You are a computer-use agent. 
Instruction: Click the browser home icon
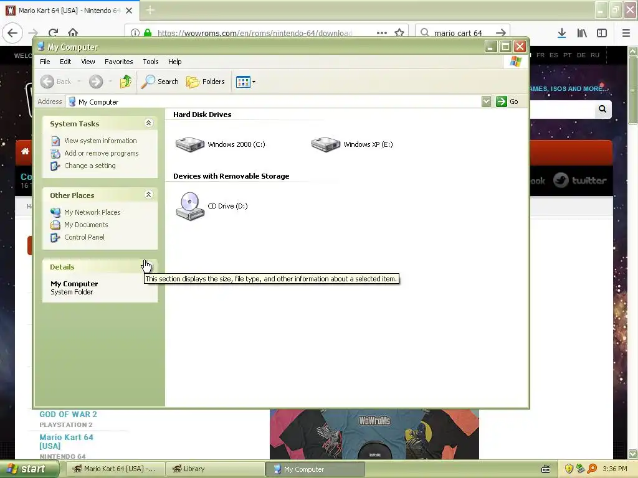[x=73, y=33]
